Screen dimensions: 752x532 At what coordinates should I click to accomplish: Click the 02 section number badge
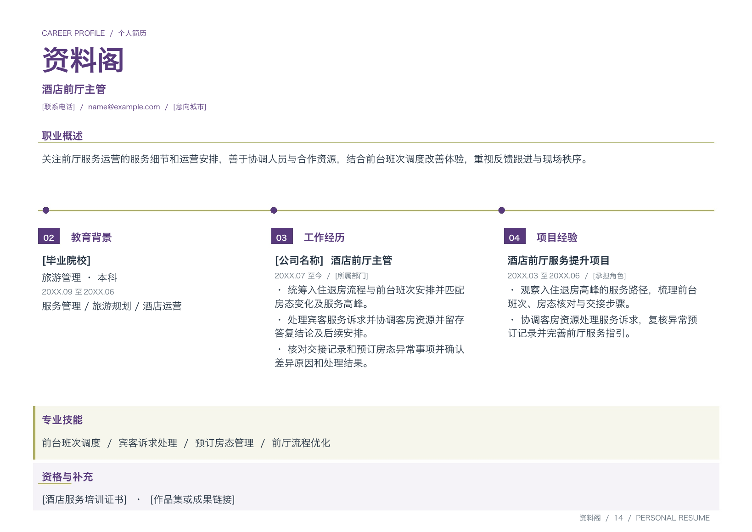(x=49, y=236)
